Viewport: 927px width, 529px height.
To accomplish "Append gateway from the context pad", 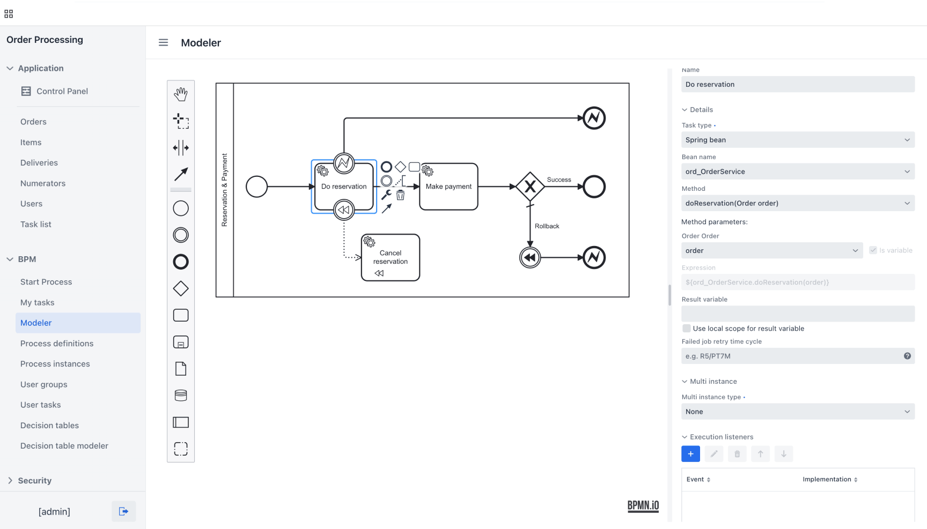I will pyautogui.click(x=400, y=167).
